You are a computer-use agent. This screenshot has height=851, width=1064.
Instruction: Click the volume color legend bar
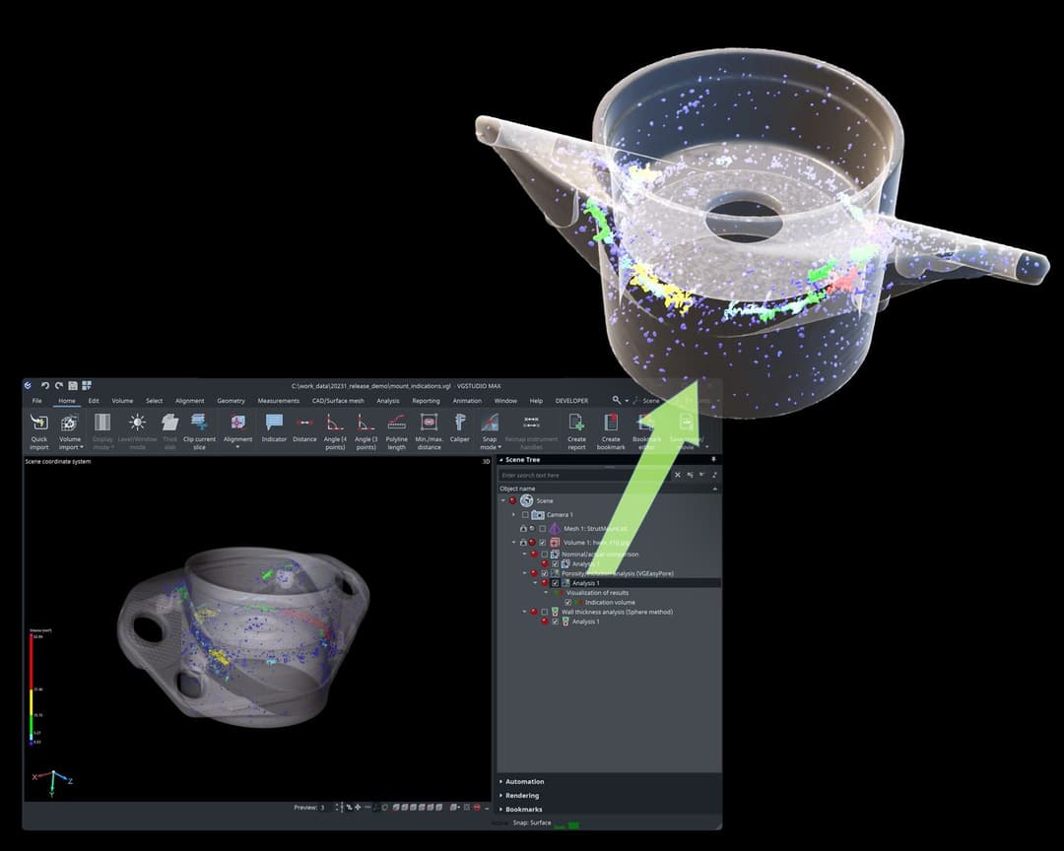pyautogui.click(x=32, y=687)
